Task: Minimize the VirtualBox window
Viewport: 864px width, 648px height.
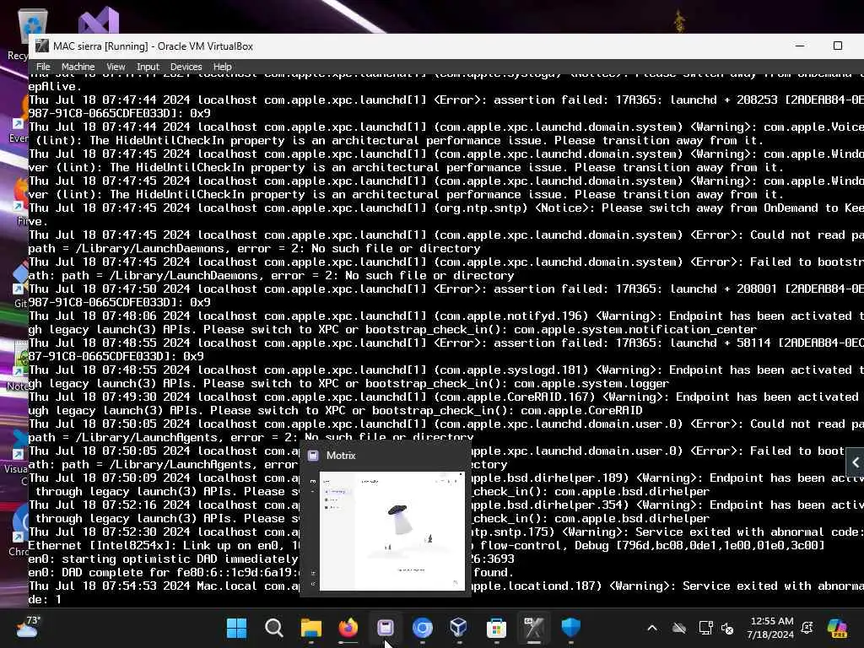Action: point(800,46)
